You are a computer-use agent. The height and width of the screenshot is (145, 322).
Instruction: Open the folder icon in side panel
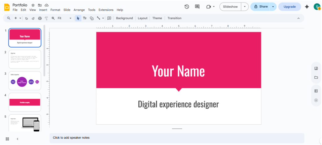tap(316, 77)
